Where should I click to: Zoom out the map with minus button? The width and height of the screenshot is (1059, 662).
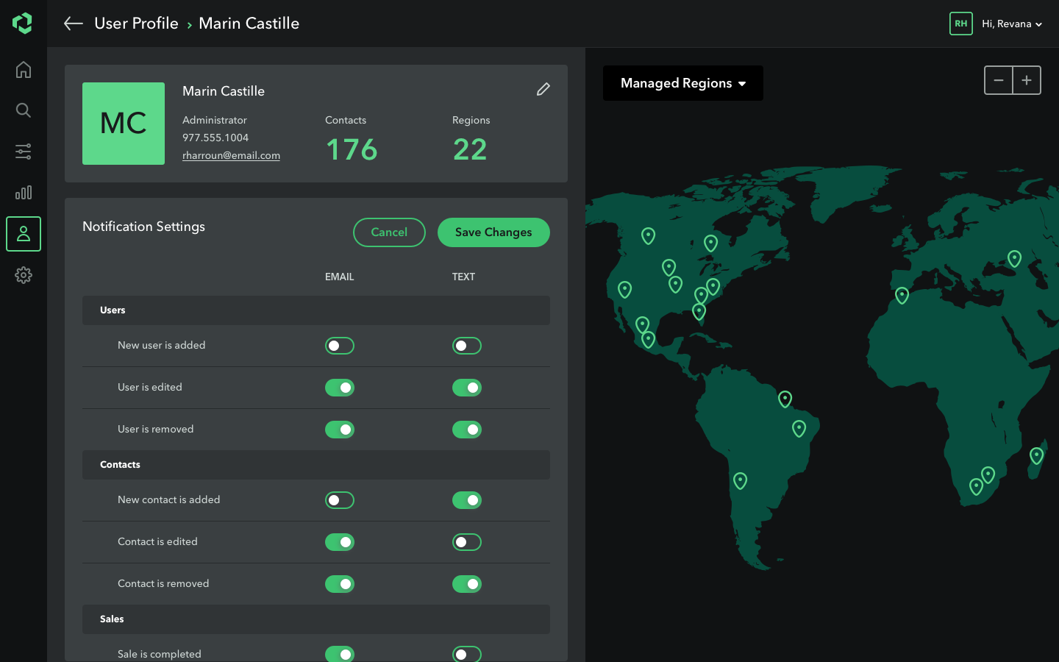(x=999, y=80)
